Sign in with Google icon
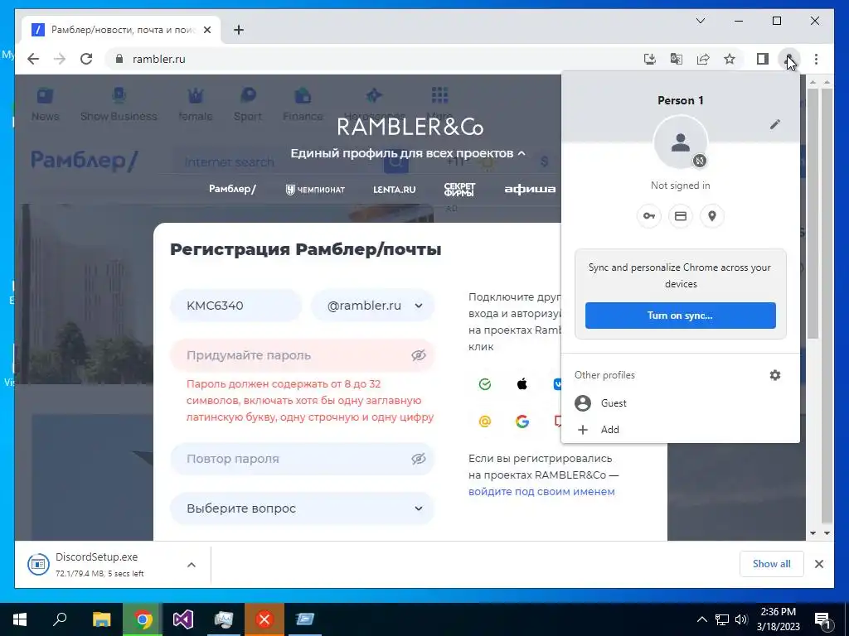This screenshot has width=849, height=636. (x=522, y=422)
